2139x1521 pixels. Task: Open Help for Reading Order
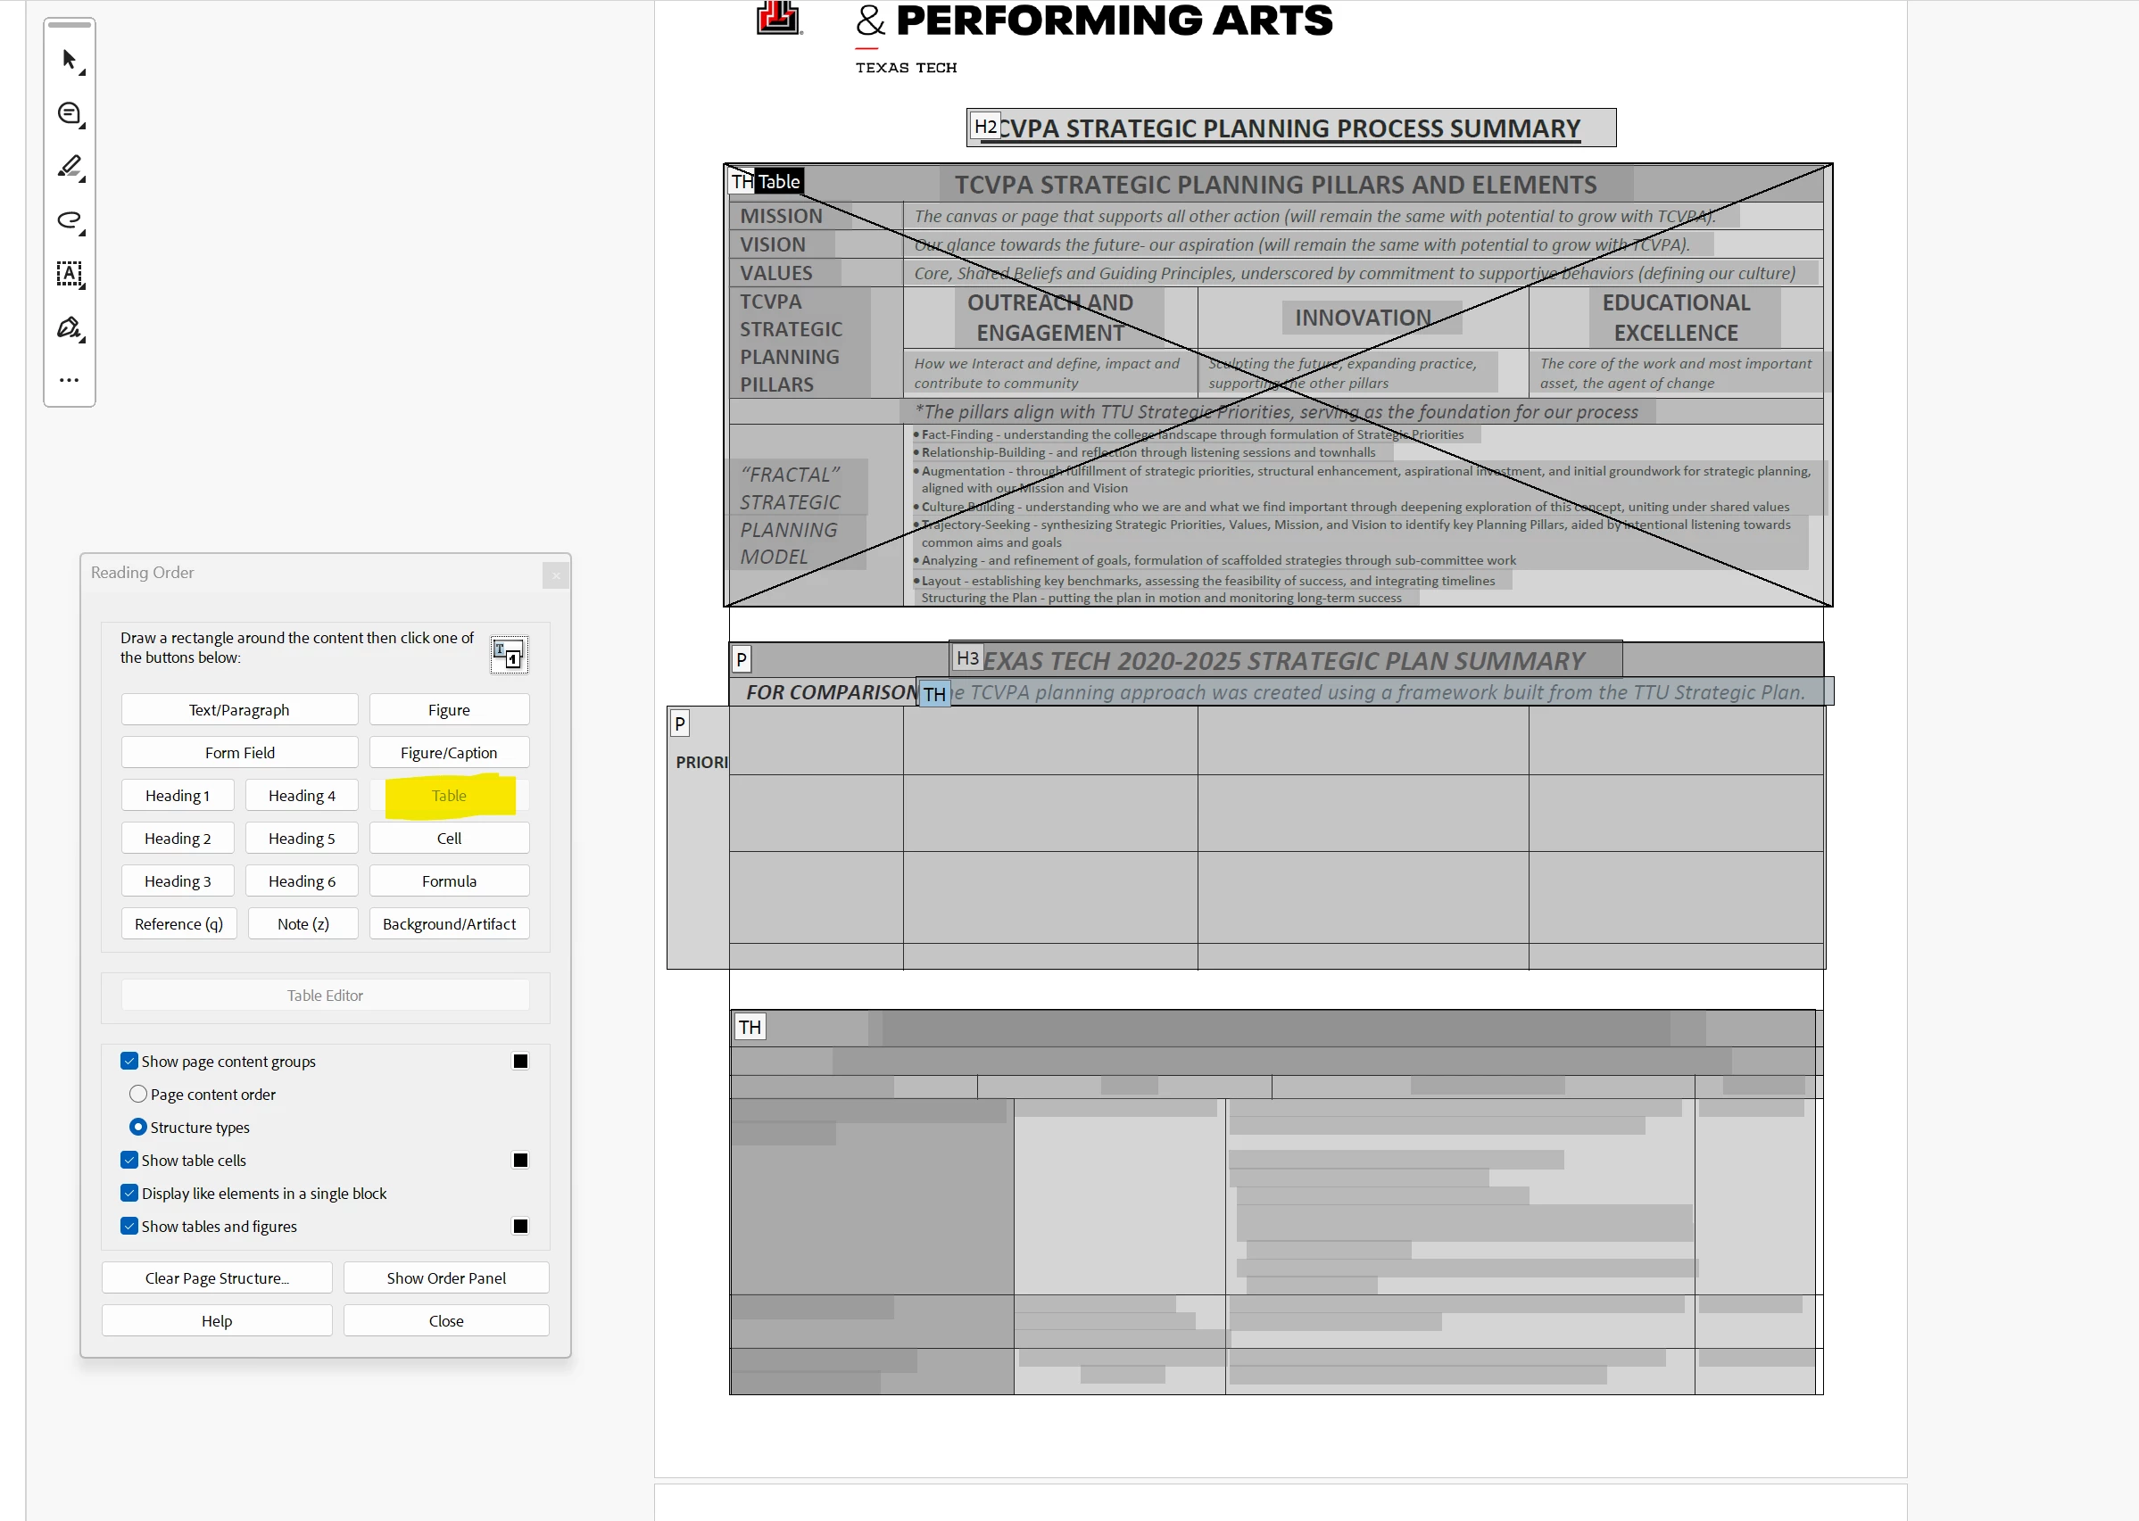pos(217,1320)
